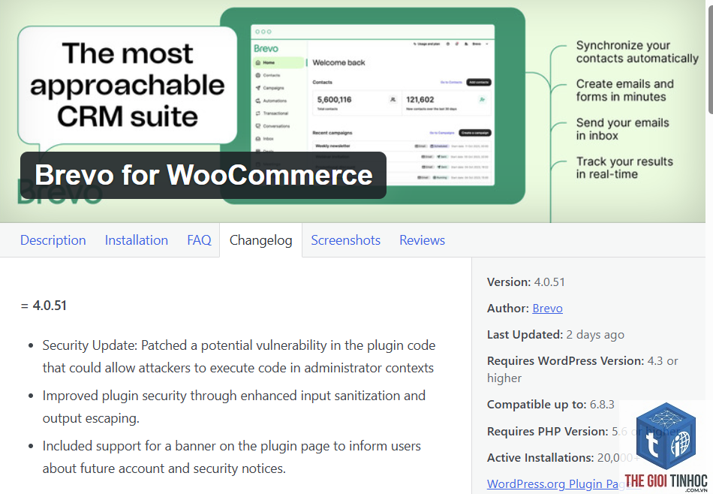Click the 'Security Update: Patched' changelog bullet
713x494 pixels.
click(x=239, y=357)
